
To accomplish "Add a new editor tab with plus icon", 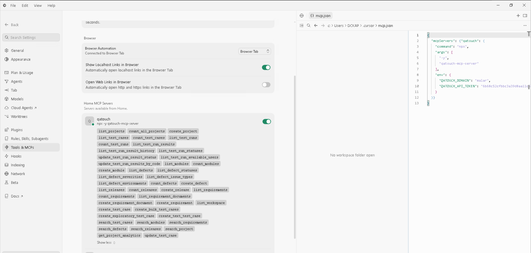I will 518,16.
